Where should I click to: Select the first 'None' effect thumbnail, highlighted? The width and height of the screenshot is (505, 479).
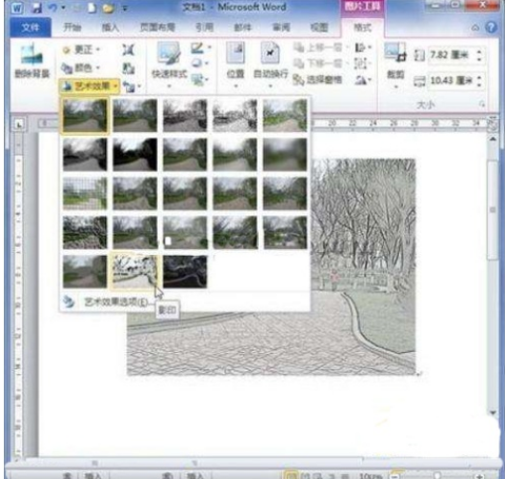[85, 115]
